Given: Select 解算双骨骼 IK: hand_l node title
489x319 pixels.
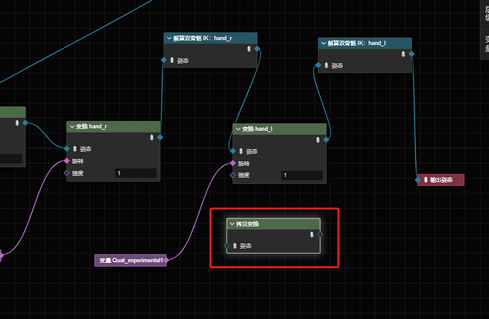Looking at the screenshot, I should pos(356,43).
